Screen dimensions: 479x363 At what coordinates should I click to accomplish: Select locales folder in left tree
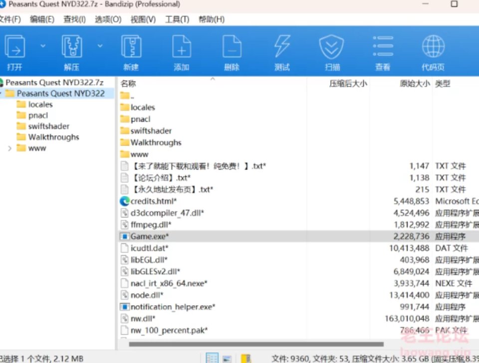point(40,104)
